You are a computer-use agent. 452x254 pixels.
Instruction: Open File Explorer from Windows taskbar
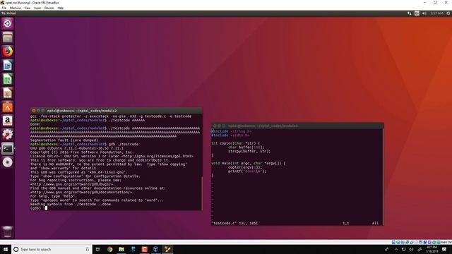(x=121, y=249)
